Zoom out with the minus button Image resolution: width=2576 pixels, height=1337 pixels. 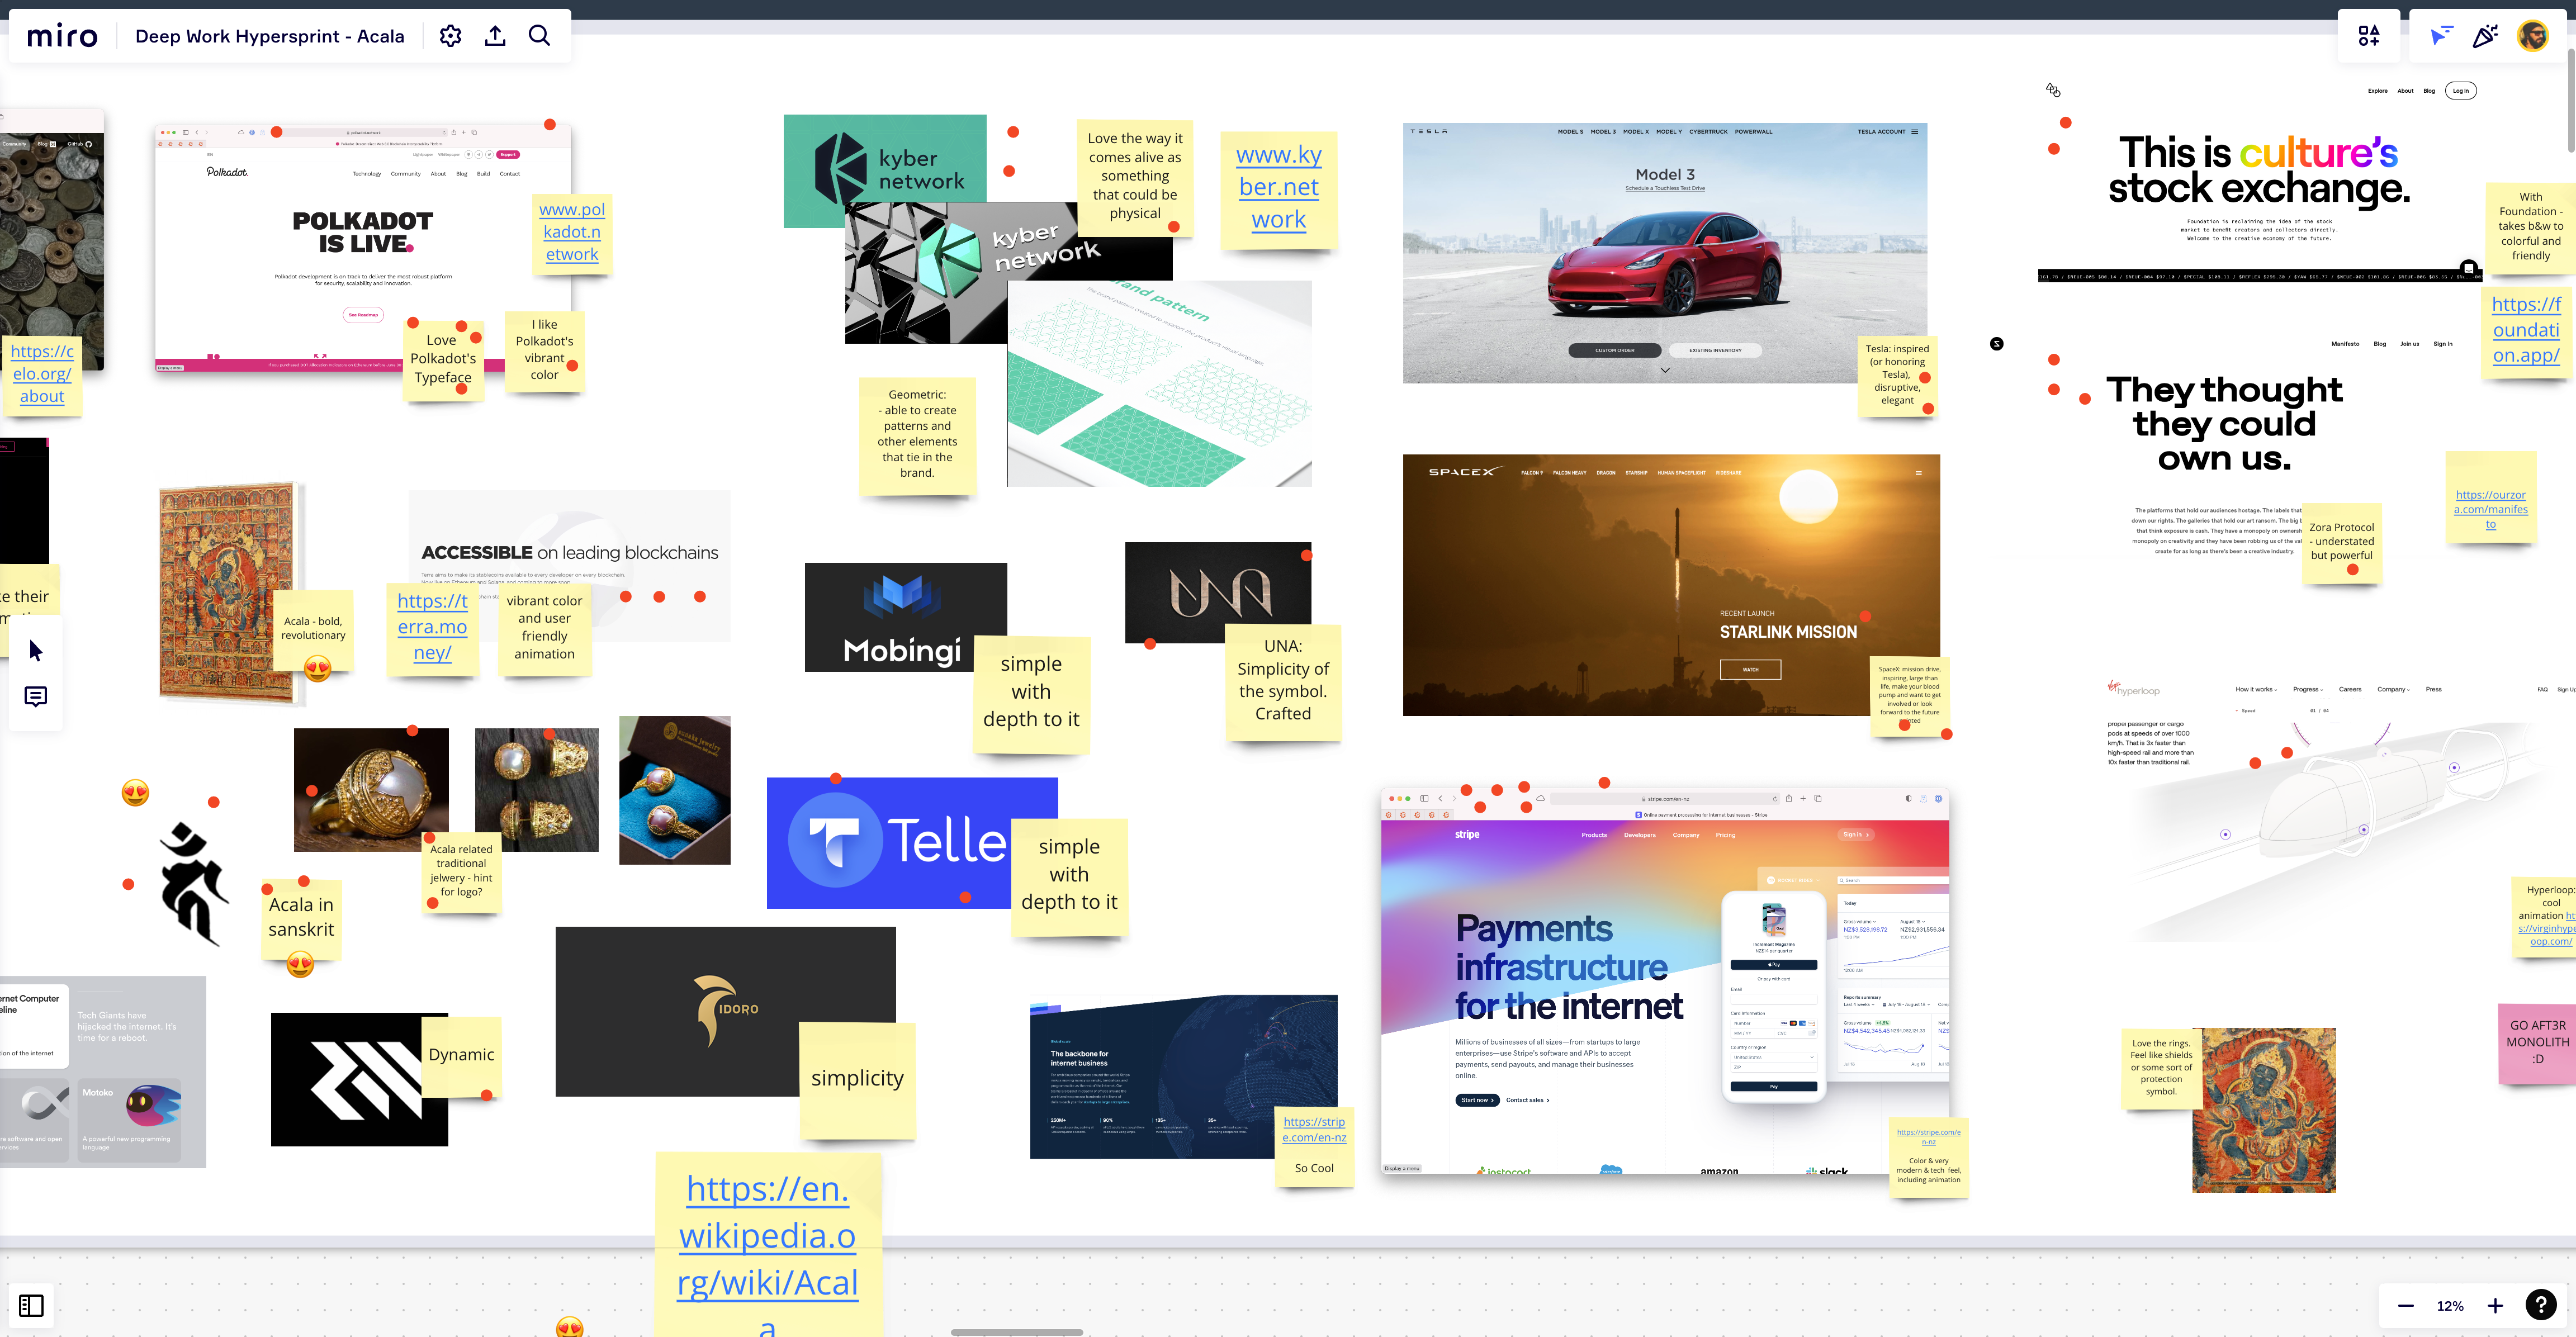[x=2406, y=1306]
